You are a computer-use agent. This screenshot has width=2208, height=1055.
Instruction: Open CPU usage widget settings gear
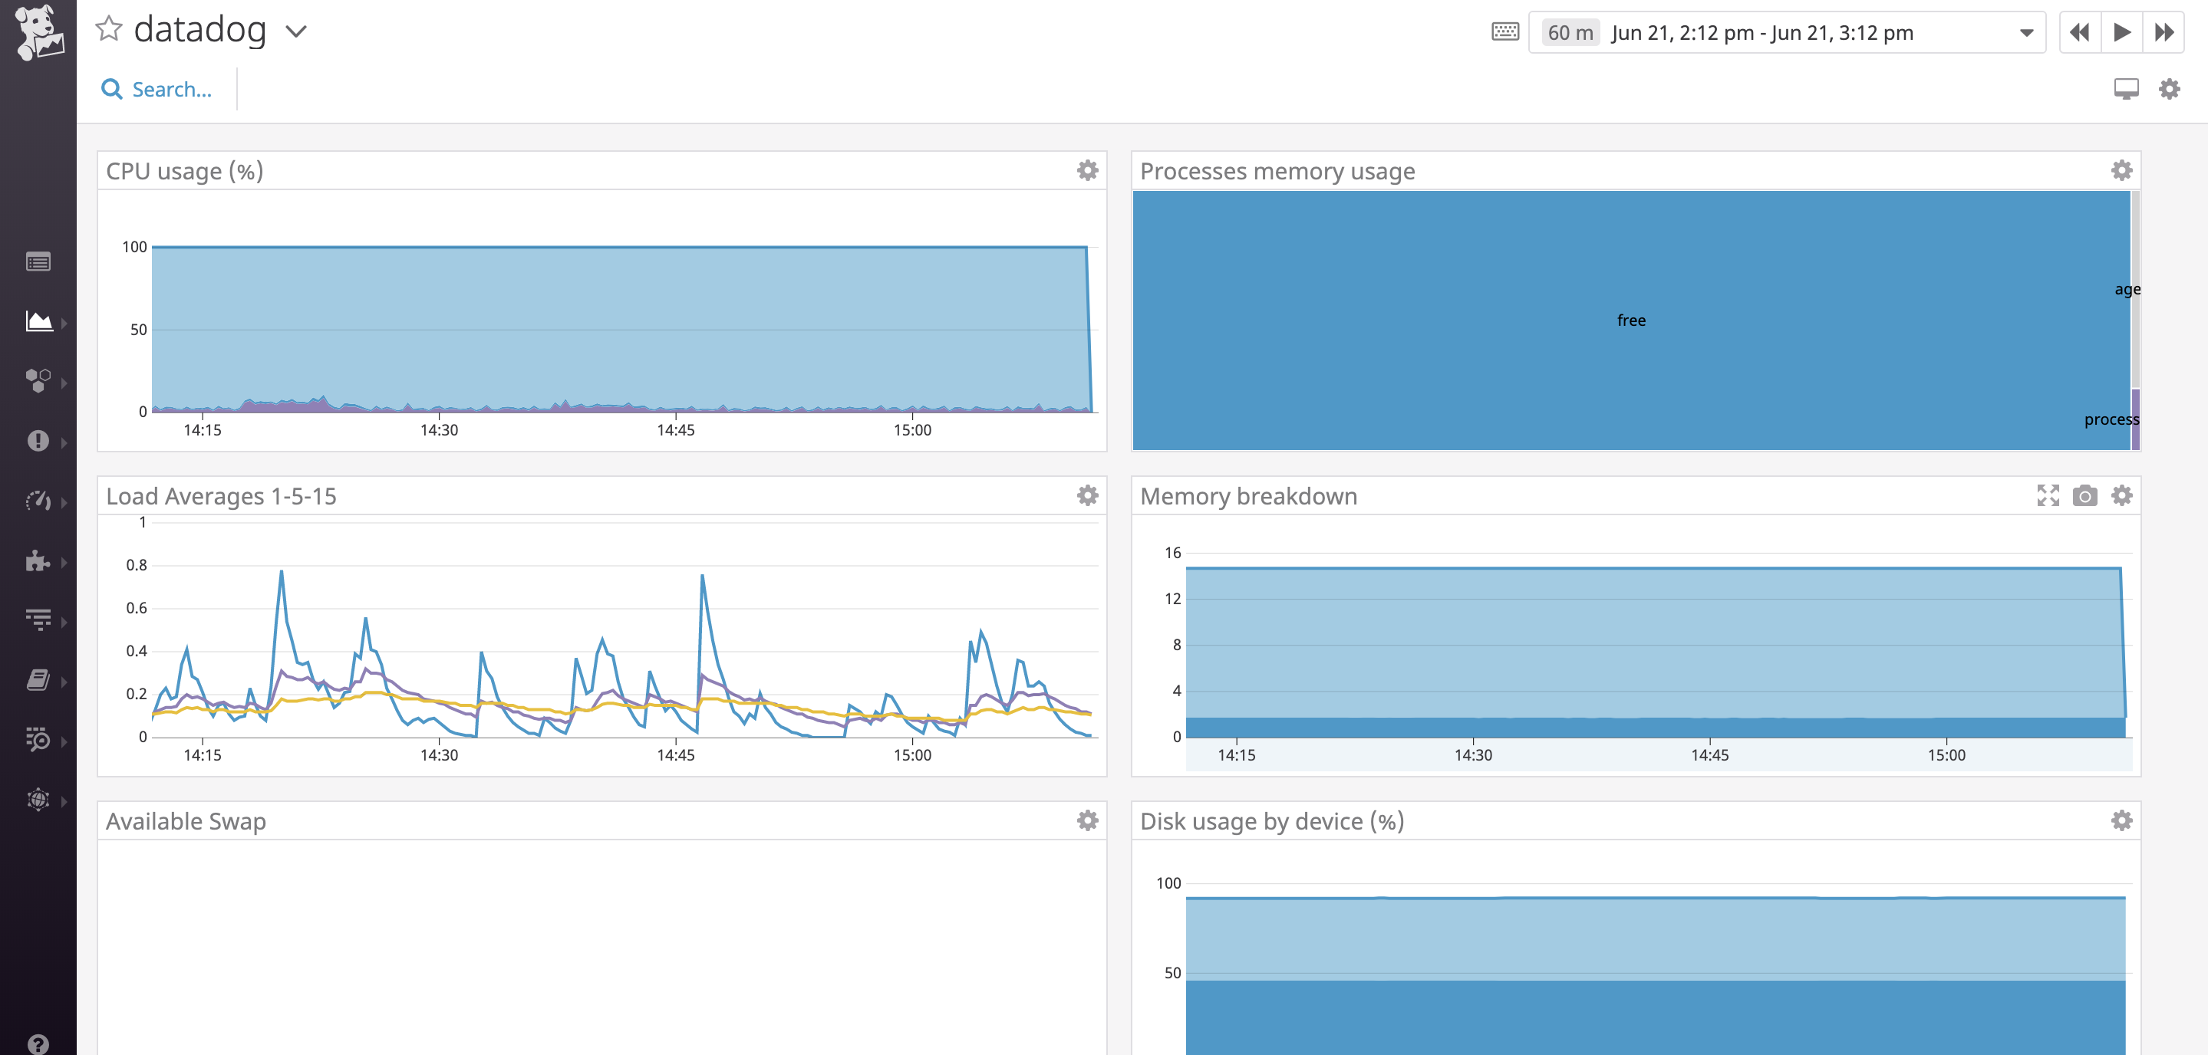click(1087, 170)
